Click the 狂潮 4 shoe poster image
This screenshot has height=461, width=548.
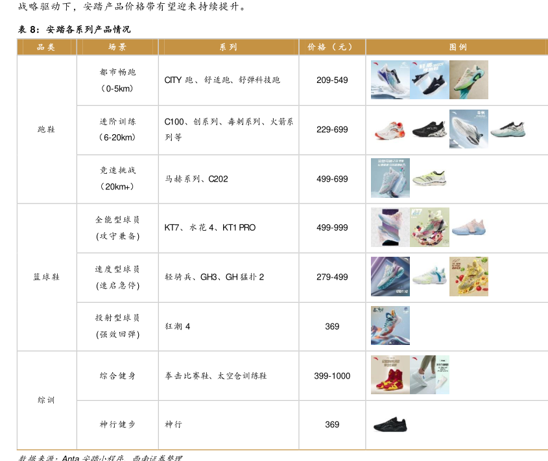(390, 325)
